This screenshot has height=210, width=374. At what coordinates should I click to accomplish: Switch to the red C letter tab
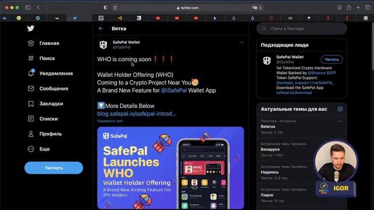pos(271,18)
